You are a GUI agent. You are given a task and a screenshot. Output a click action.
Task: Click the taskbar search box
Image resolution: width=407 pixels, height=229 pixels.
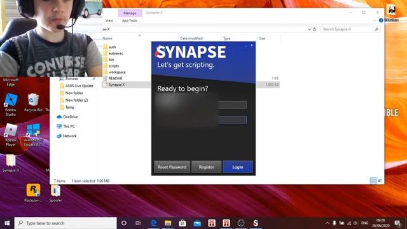tap(66, 223)
